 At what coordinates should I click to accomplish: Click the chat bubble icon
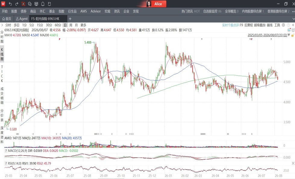coord(30,4)
